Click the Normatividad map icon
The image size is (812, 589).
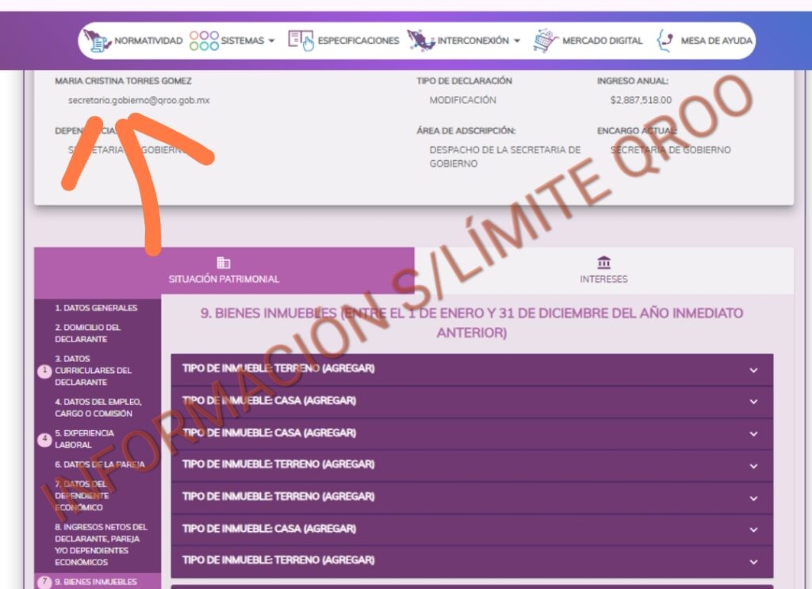(98, 40)
